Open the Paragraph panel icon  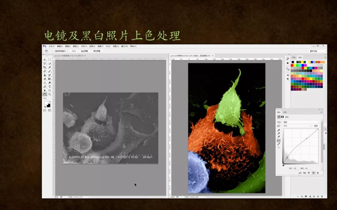288,79
